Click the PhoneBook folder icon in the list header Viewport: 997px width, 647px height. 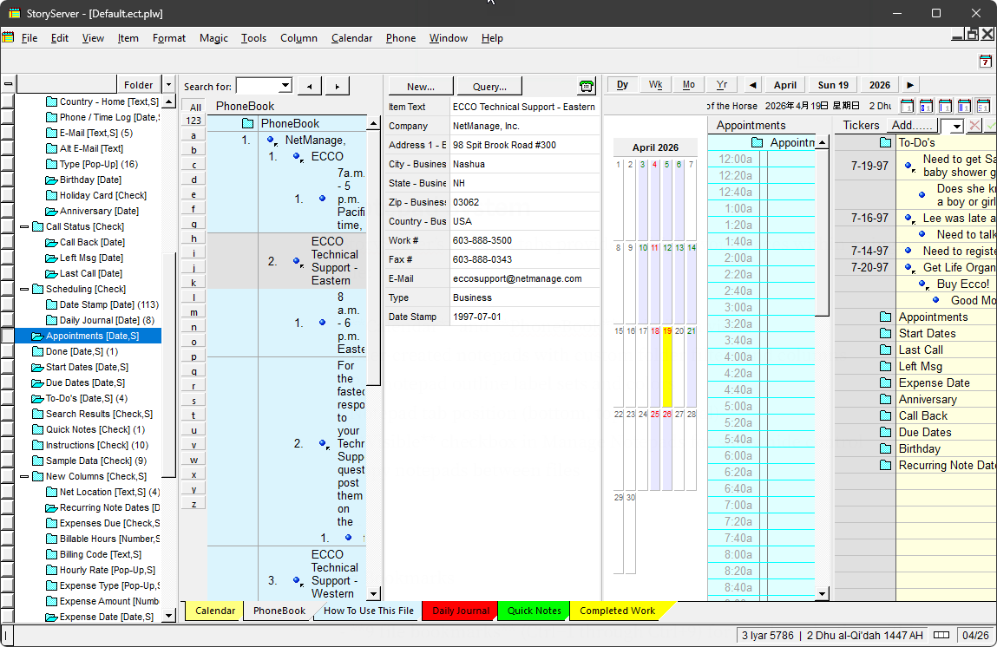pos(248,123)
